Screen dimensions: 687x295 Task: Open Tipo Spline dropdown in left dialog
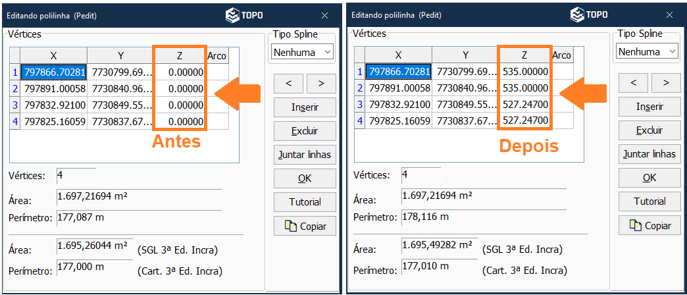[303, 52]
